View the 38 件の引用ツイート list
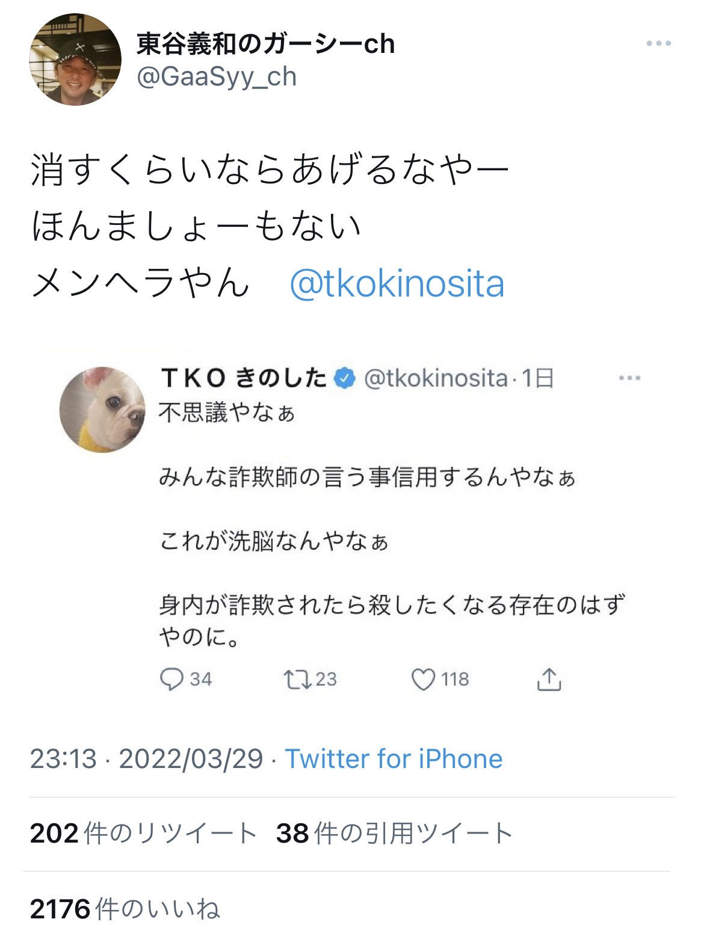Screen dimensions: 704x937 coord(394,834)
